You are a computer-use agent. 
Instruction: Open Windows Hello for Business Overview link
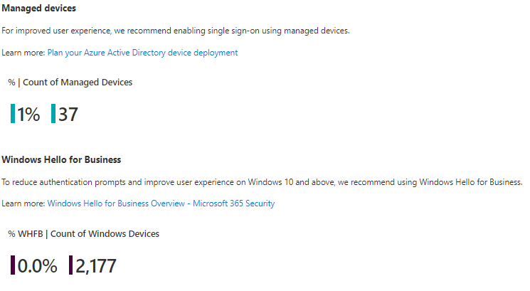pyautogui.click(x=161, y=203)
